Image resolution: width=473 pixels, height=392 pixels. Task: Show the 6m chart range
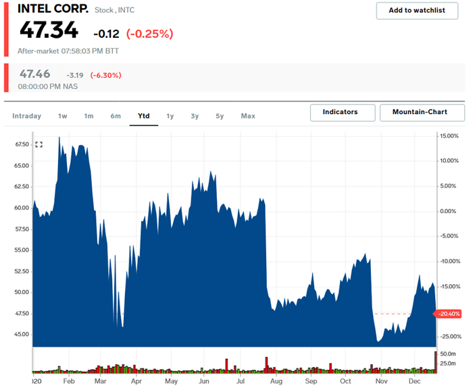[116, 116]
